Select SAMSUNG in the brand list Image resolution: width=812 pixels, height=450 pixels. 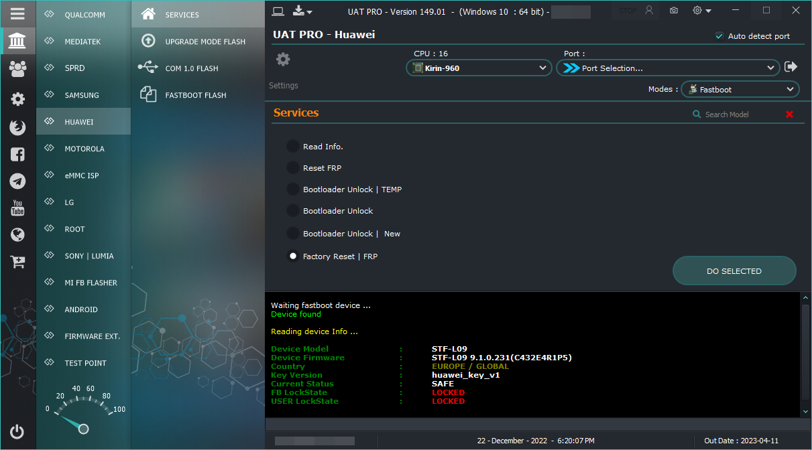(x=83, y=94)
